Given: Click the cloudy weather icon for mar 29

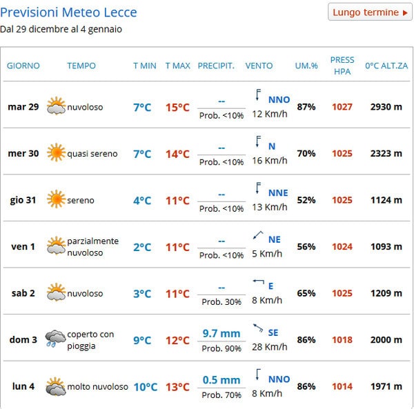Looking at the screenshot, I should (x=56, y=106).
